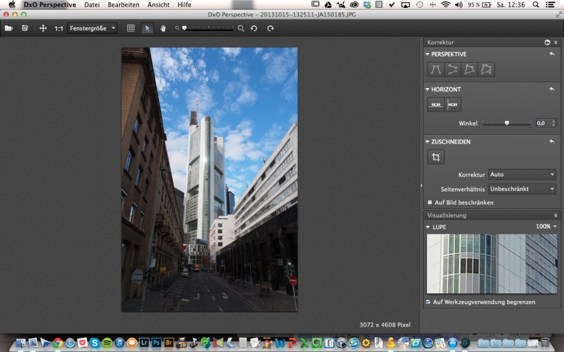Enable the Auf Bild beschränken checkbox
The height and width of the screenshot is (352, 564).
pyautogui.click(x=430, y=202)
